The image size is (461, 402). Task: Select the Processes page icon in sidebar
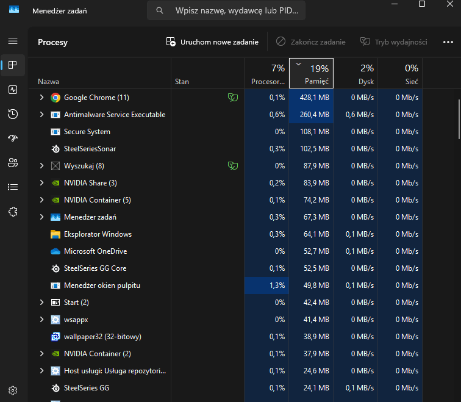(x=13, y=65)
